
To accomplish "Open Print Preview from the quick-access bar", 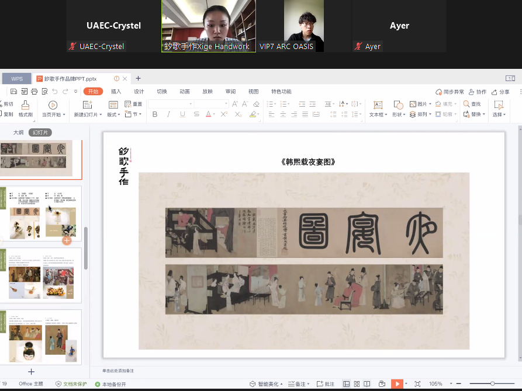I will [44, 92].
